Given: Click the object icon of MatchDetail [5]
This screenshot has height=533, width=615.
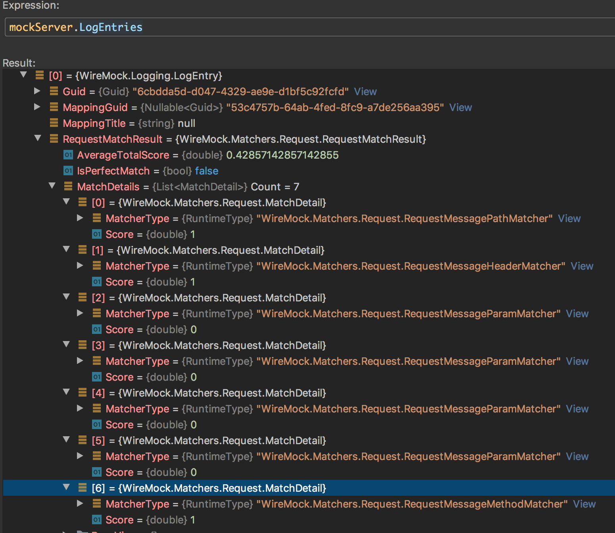Looking at the screenshot, I should (83, 440).
